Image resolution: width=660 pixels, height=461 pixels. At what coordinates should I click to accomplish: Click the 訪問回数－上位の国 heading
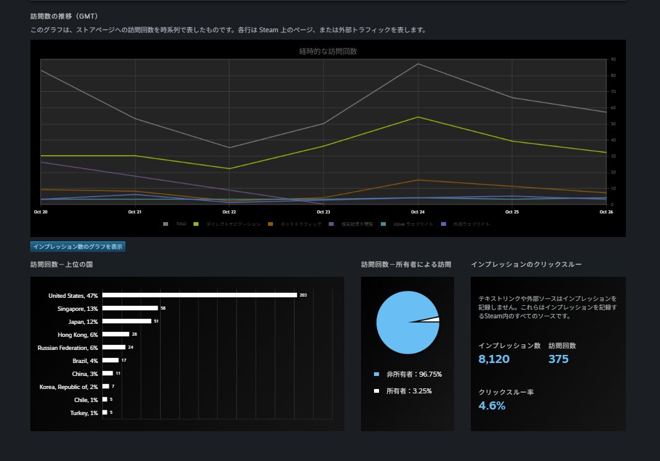(x=61, y=264)
